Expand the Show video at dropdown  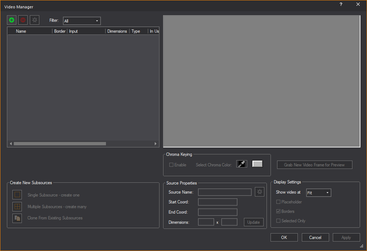click(319, 193)
